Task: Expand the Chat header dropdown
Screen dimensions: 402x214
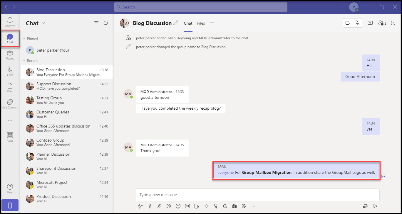Action: coord(43,23)
